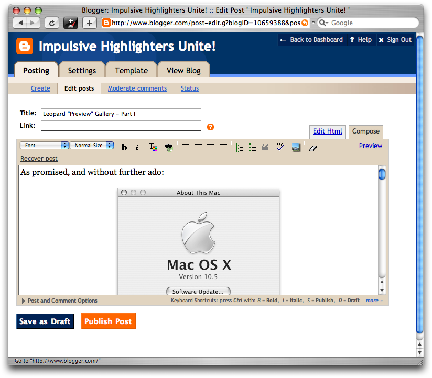Image resolution: width=432 pixels, height=378 pixels.
Task: Open the Settings tab
Action: pos(82,71)
